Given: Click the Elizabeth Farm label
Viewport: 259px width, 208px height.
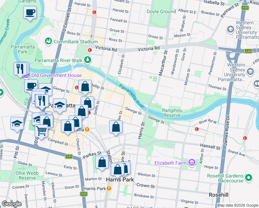Looking at the screenshot, I should (x=170, y=163).
